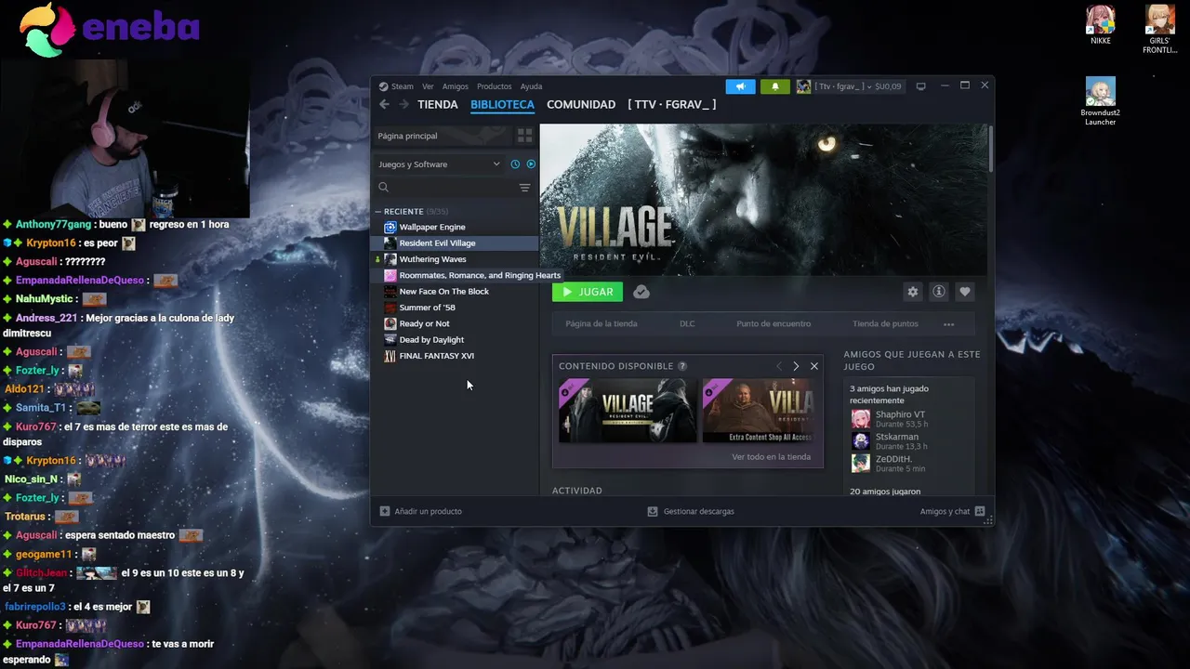Open Extra Content Shop All Access thumbnail
Screen dimensions: 1190x669
pyautogui.click(x=759, y=411)
